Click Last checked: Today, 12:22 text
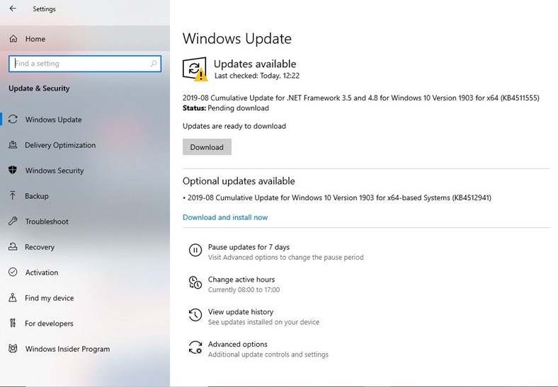 [x=257, y=76]
